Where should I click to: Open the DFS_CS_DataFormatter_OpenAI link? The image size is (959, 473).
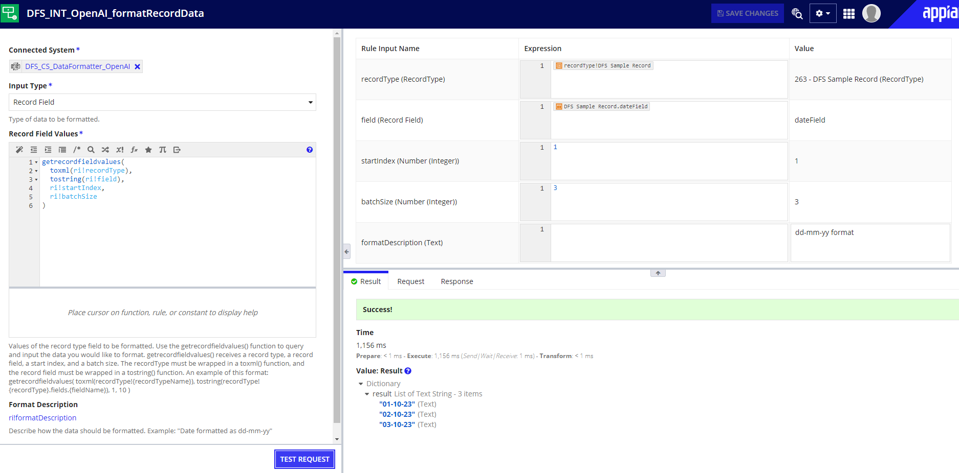coord(78,66)
